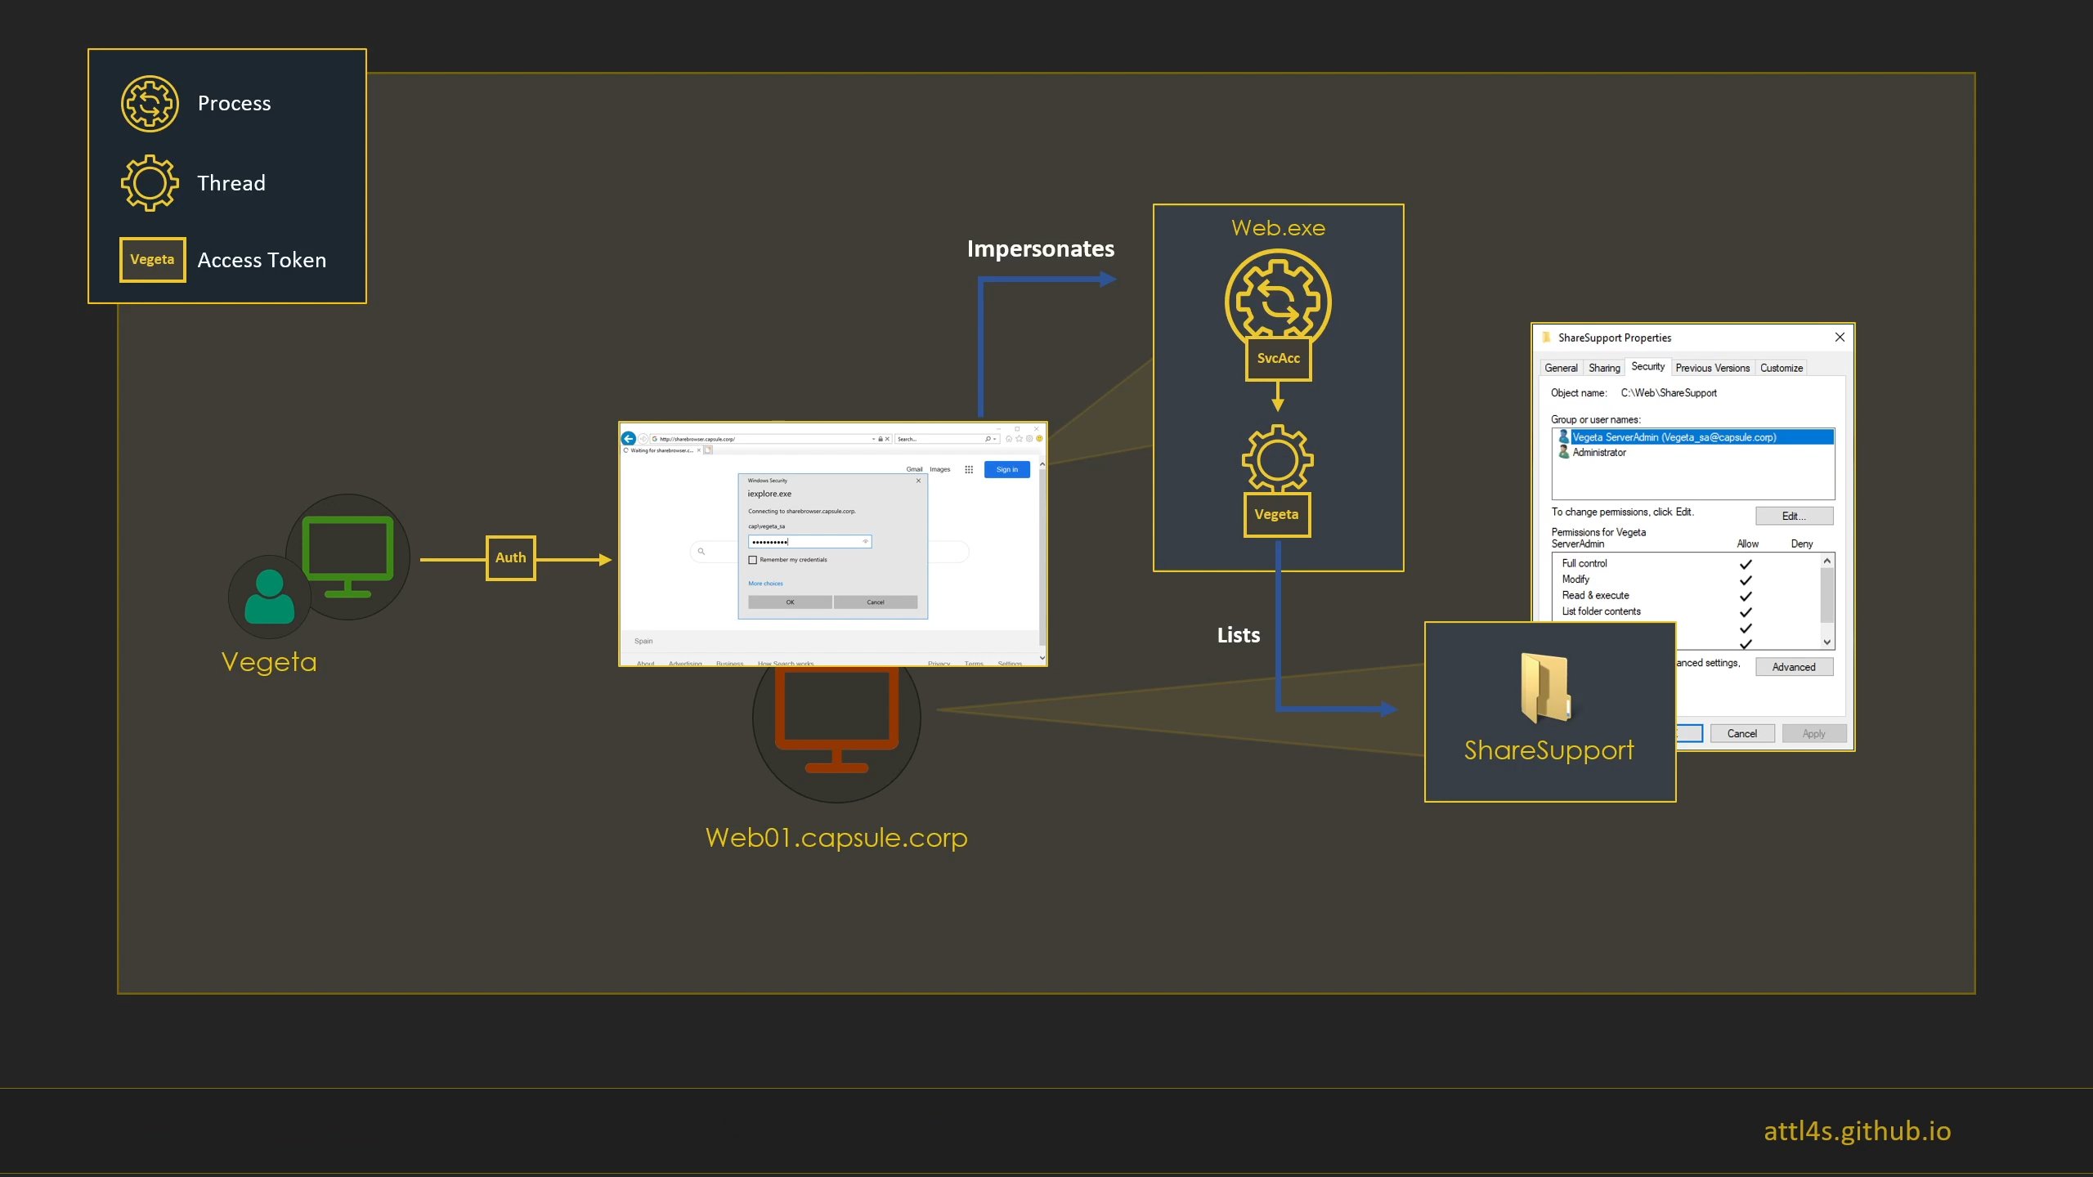Check Remember my credentials checkbox
The width and height of the screenshot is (2093, 1177).
(753, 560)
